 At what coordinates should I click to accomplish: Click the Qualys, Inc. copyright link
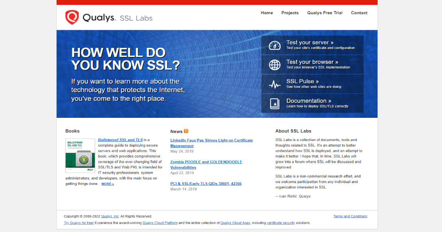pyautogui.click(x=110, y=217)
